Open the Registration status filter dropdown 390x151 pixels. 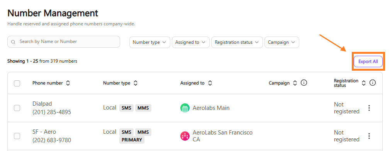[237, 42]
